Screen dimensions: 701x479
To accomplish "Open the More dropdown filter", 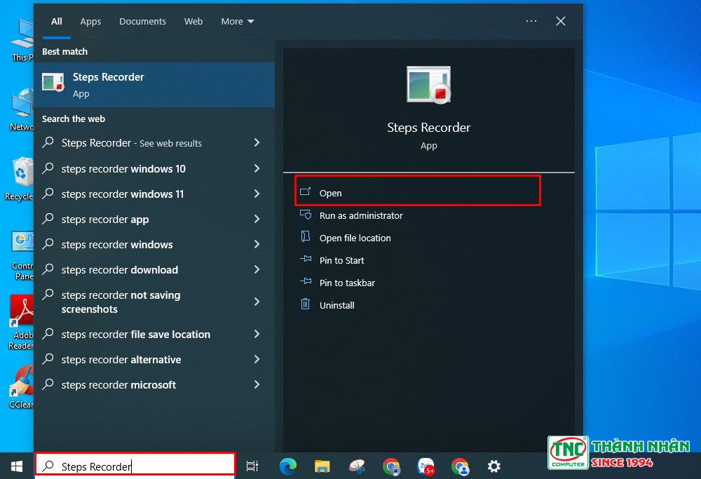I will coord(238,22).
